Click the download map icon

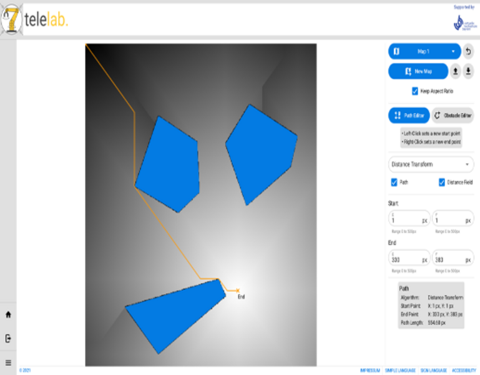pyautogui.click(x=468, y=71)
